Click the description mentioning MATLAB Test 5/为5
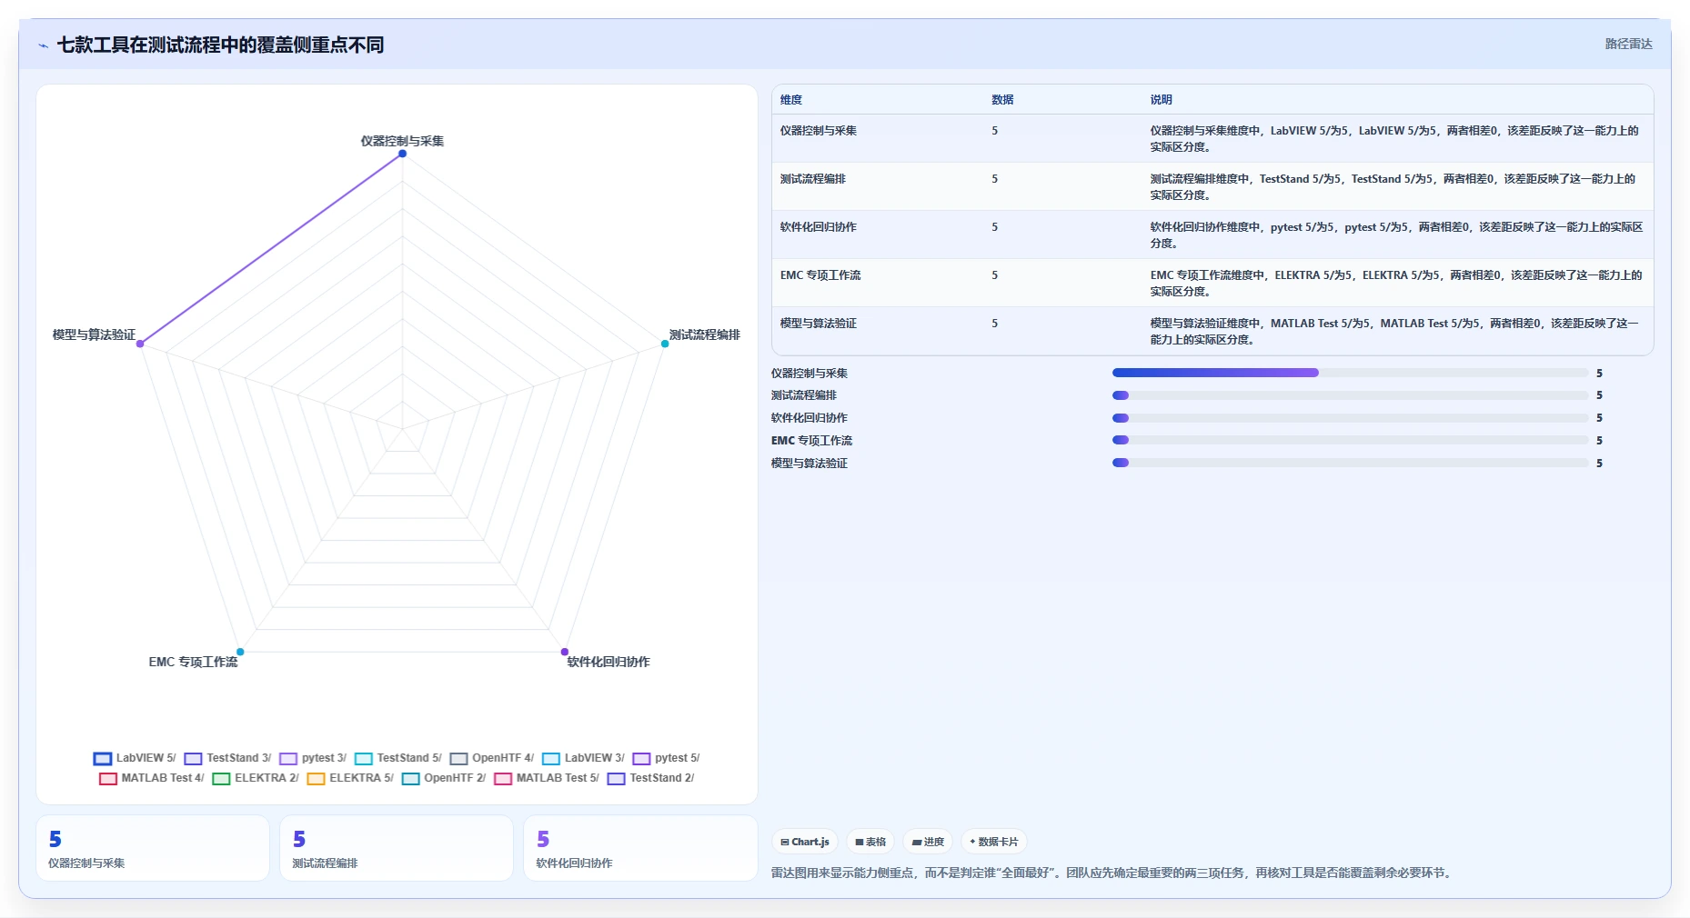Screen dimensions: 1690x918 (1394, 332)
